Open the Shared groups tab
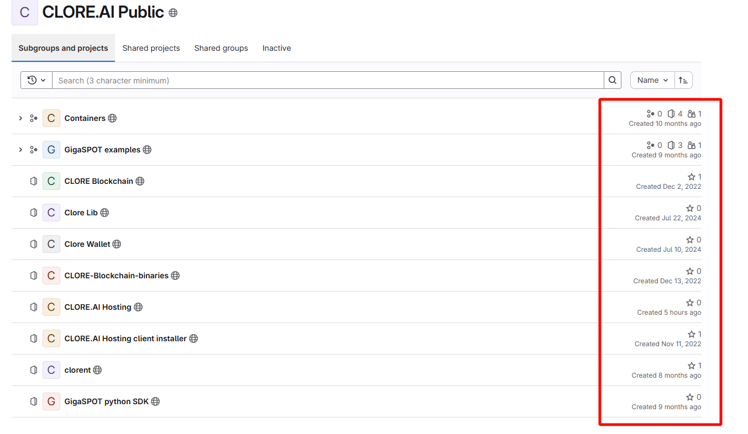 point(221,48)
